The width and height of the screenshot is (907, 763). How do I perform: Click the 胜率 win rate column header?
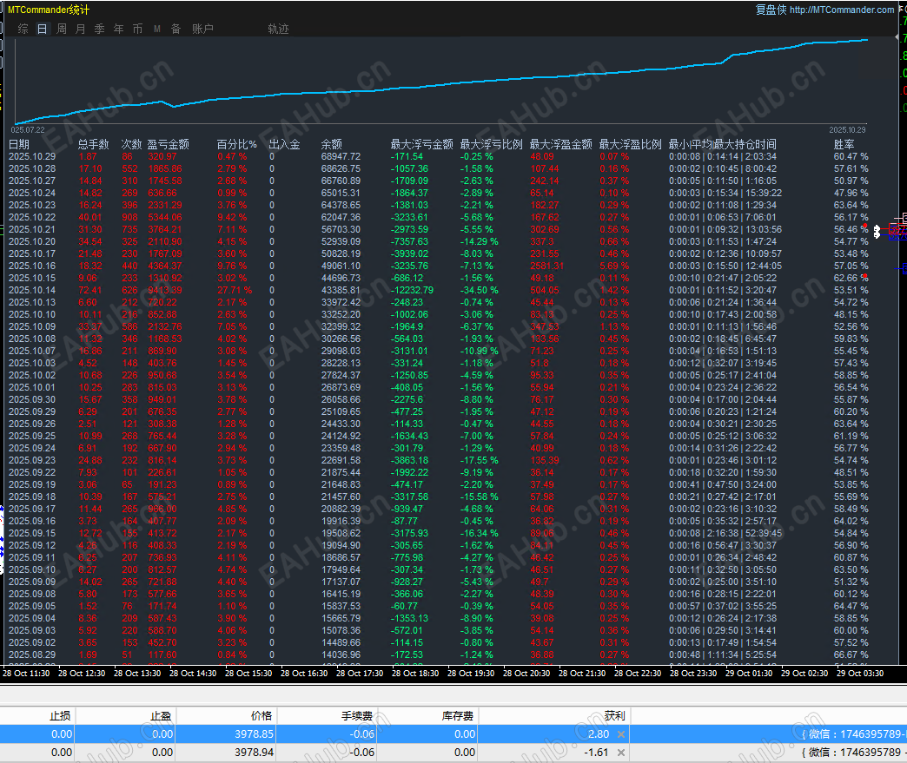click(844, 144)
